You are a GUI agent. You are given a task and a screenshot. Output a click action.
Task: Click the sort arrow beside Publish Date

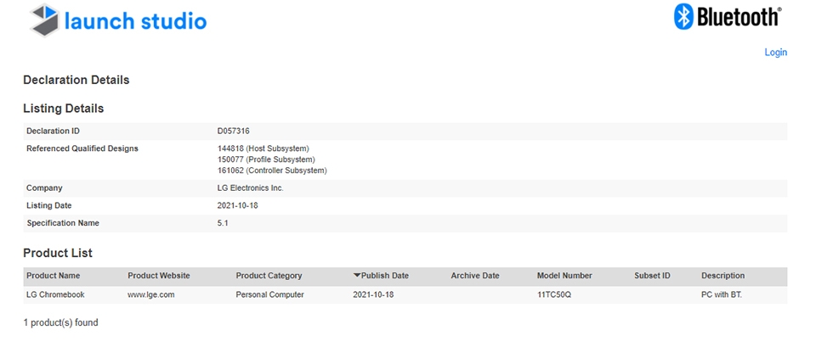click(356, 276)
